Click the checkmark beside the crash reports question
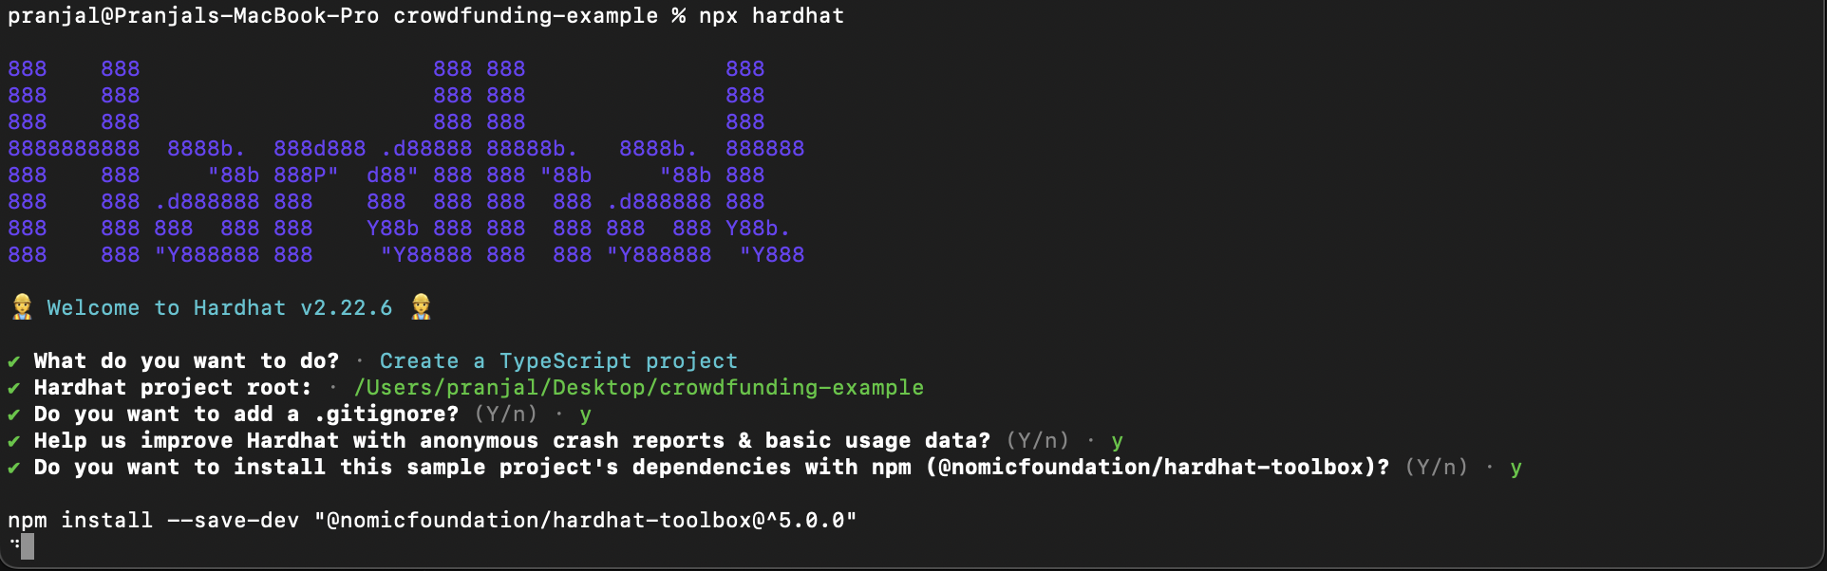 coord(14,441)
